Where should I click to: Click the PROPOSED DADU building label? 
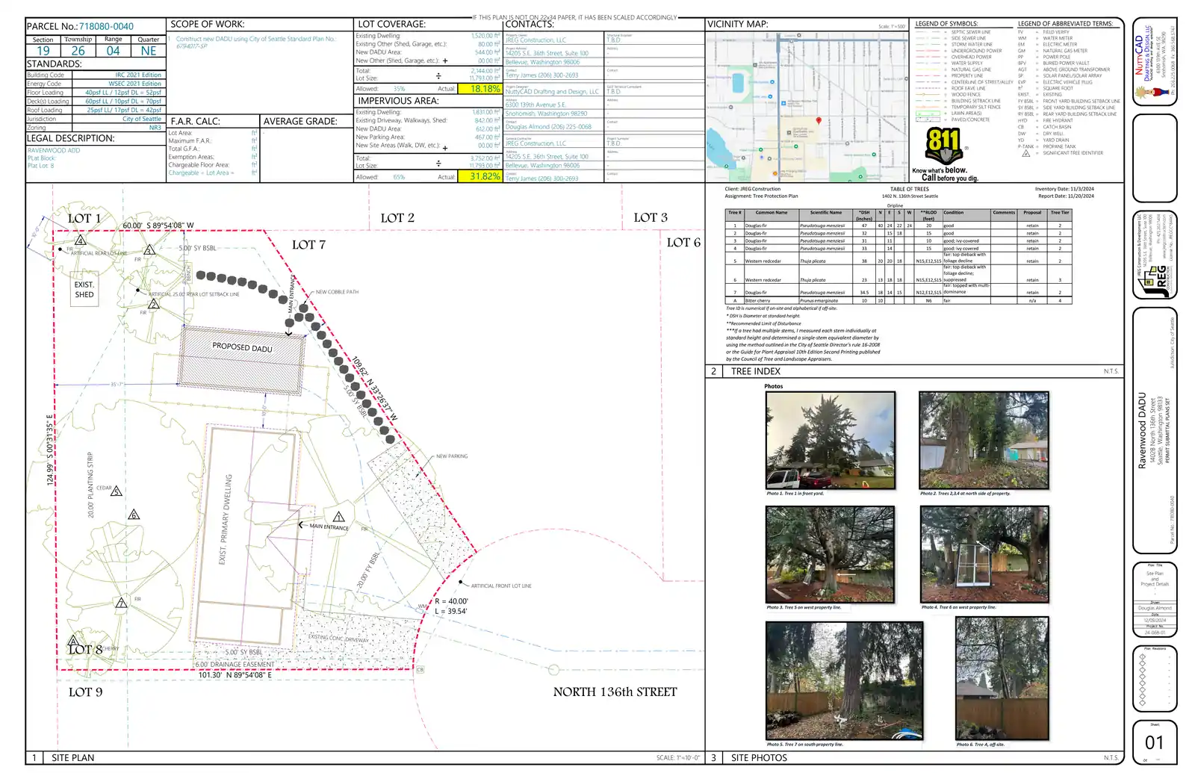(x=242, y=347)
